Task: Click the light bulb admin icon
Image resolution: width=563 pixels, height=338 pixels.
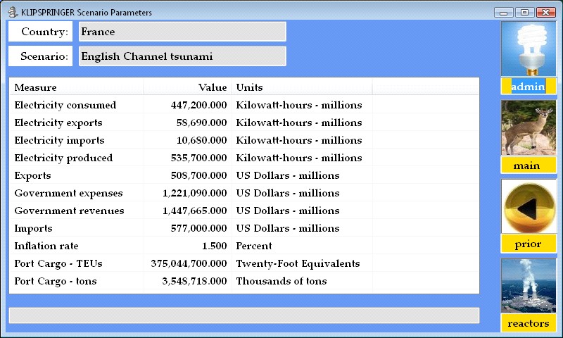Action: point(528,49)
